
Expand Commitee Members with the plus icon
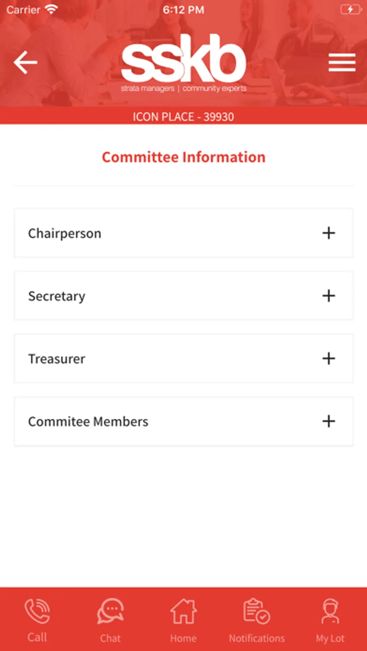coord(329,421)
